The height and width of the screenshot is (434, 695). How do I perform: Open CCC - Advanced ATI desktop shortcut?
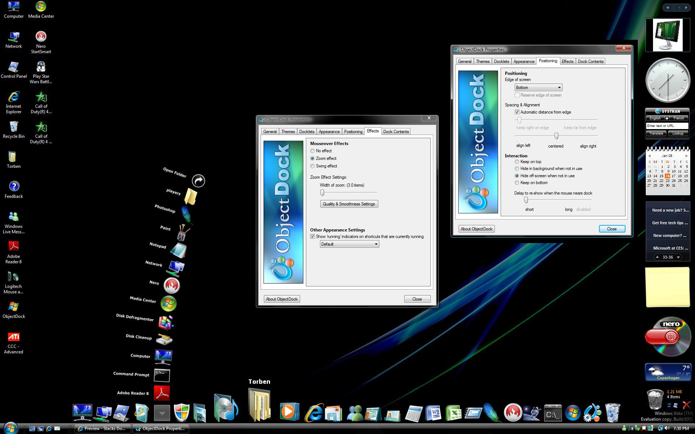[14, 343]
